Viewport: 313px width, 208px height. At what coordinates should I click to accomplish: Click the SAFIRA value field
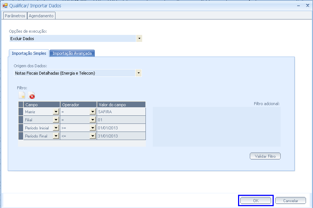pyautogui.click(x=121, y=112)
